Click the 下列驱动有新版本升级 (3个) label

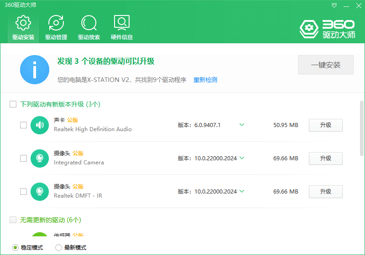click(x=60, y=104)
